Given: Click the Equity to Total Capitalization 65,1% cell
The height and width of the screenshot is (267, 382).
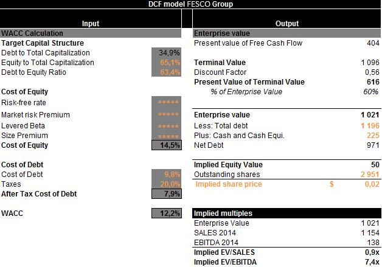Looking at the screenshot, I should [x=166, y=62].
